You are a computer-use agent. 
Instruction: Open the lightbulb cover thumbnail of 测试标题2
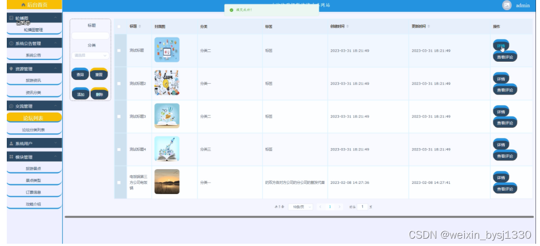click(167, 83)
